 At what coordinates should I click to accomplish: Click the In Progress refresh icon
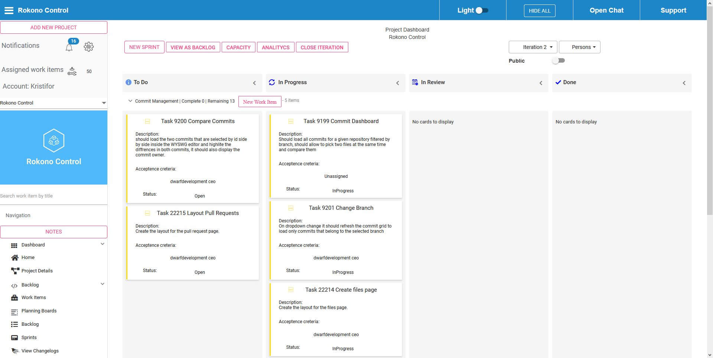[x=272, y=82]
